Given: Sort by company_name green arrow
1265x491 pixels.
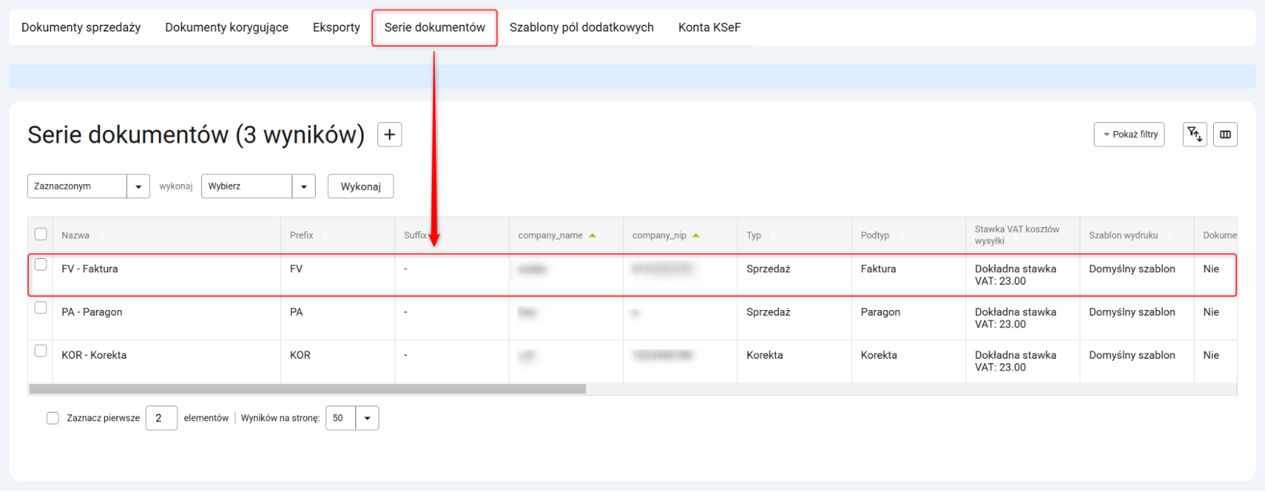Looking at the screenshot, I should click(x=592, y=235).
